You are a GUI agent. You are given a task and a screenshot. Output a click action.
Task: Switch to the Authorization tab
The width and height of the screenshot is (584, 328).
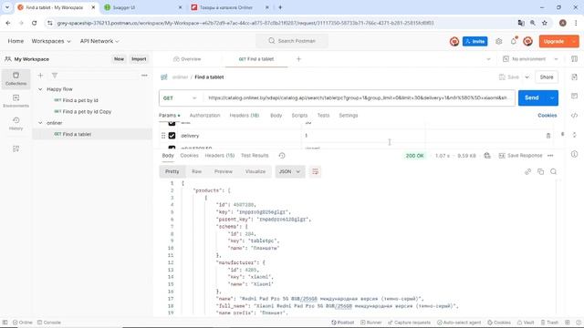pos(204,116)
